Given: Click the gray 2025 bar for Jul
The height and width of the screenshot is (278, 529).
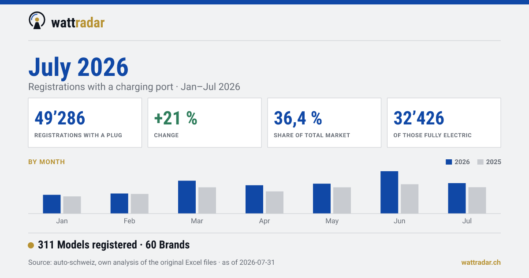Looking at the screenshot, I should point(477,200).
